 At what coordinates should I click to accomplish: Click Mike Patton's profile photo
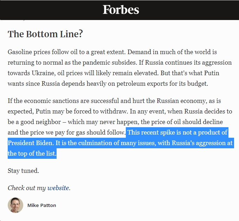coord(15,205)
